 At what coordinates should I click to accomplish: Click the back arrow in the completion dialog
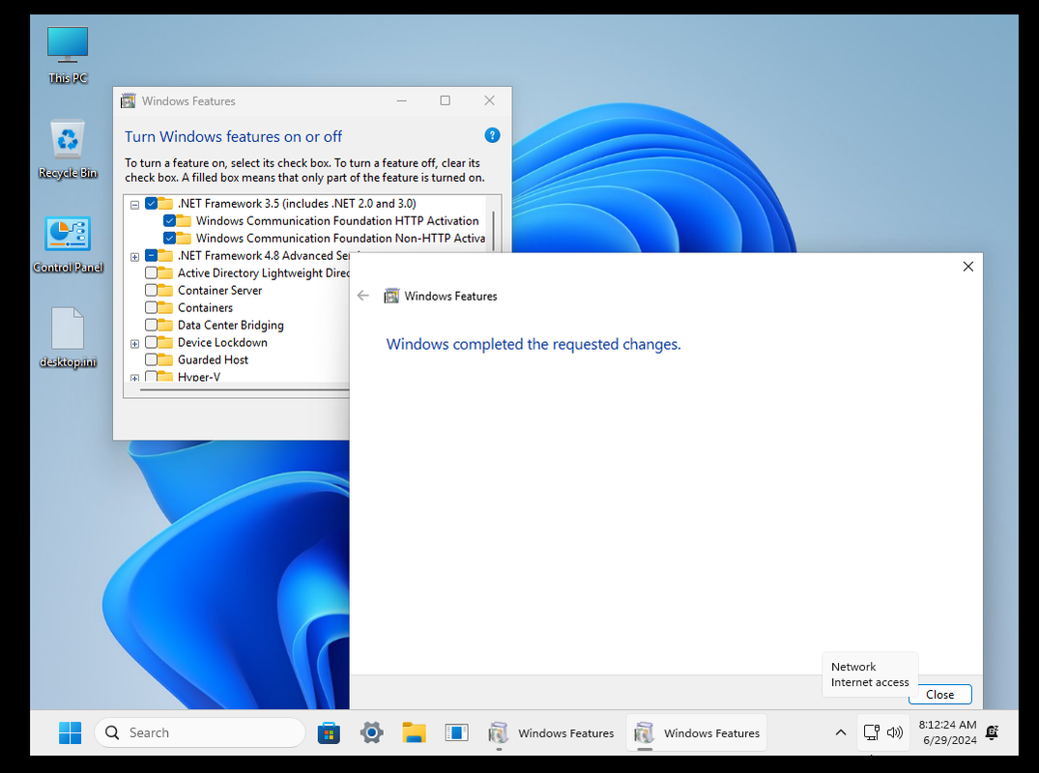[x=363, y=296]
